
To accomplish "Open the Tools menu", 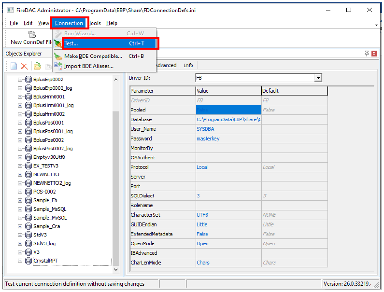I will [x=95, y=23].
